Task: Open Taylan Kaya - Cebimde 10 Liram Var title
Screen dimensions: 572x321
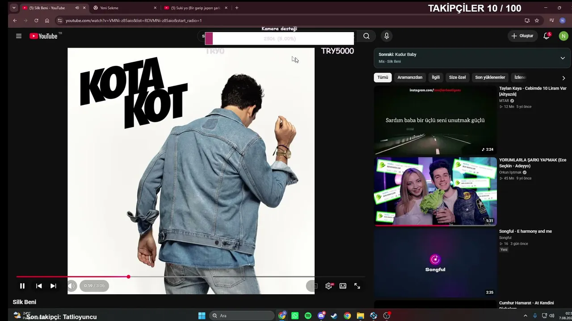Action: (x=533, y=91)
